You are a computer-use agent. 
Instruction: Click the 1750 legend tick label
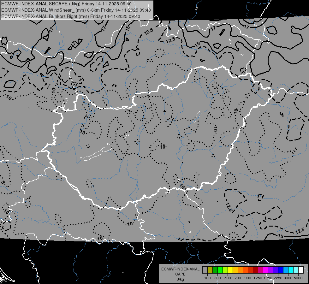pos(268,278)
